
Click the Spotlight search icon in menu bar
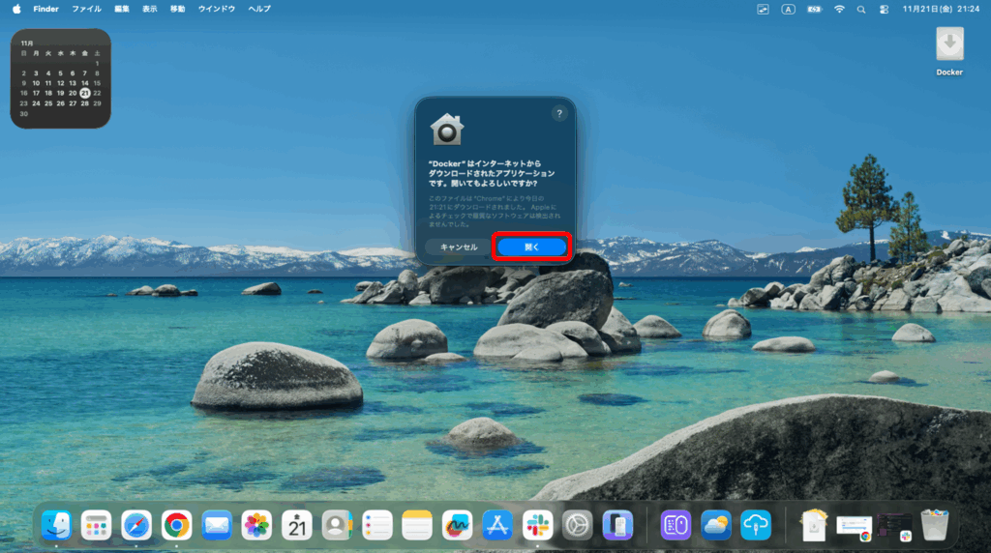[x=861, y=9]
